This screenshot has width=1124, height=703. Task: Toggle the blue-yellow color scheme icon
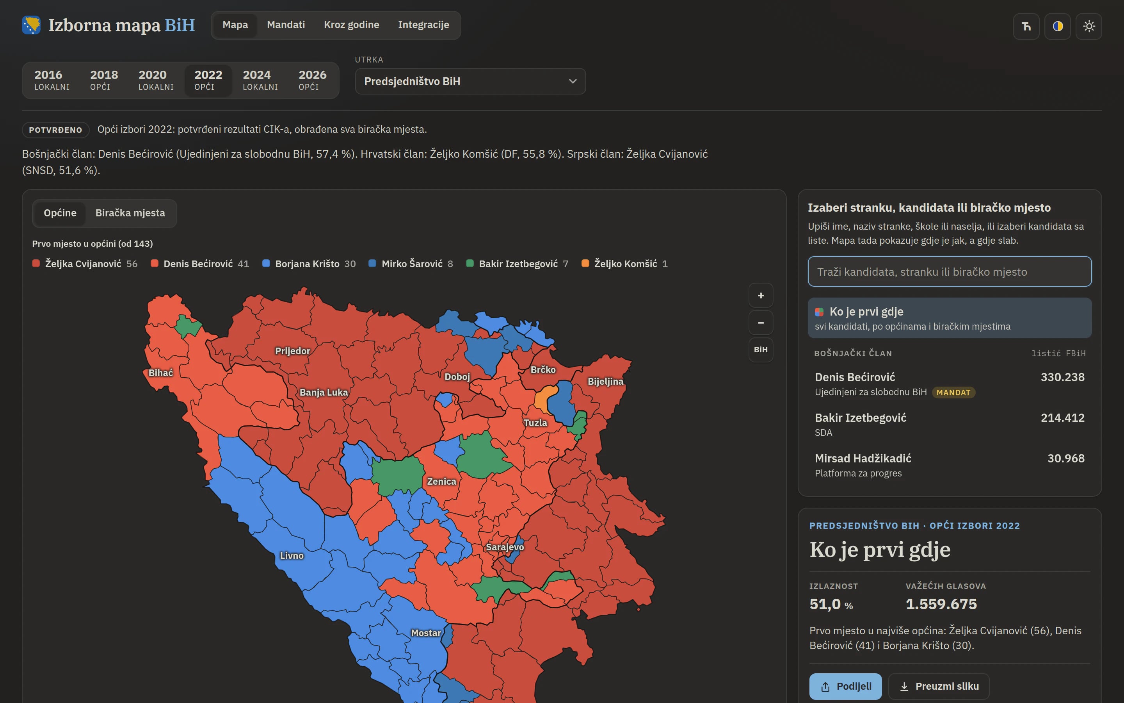click(1058, 26)
